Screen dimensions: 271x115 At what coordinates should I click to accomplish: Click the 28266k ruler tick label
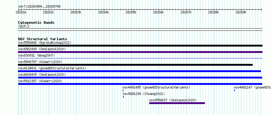point(158,12)
